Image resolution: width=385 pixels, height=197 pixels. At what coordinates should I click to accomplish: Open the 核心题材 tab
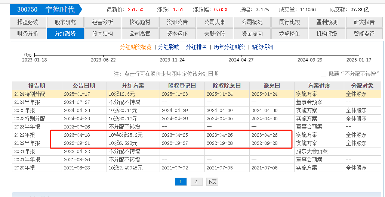tap(140, 22)
